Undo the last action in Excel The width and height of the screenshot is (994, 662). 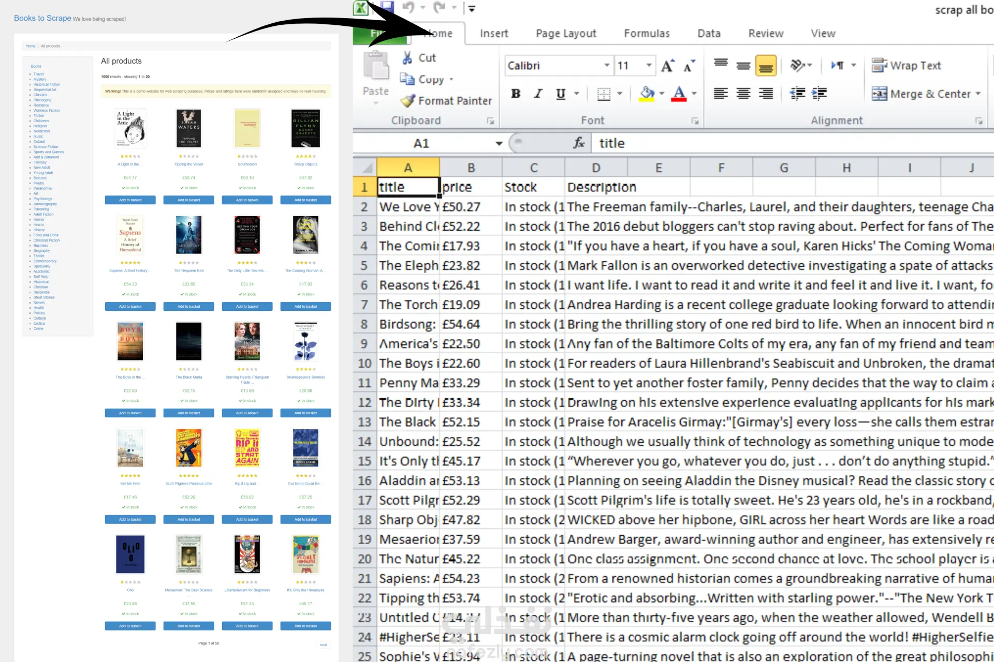408,7
